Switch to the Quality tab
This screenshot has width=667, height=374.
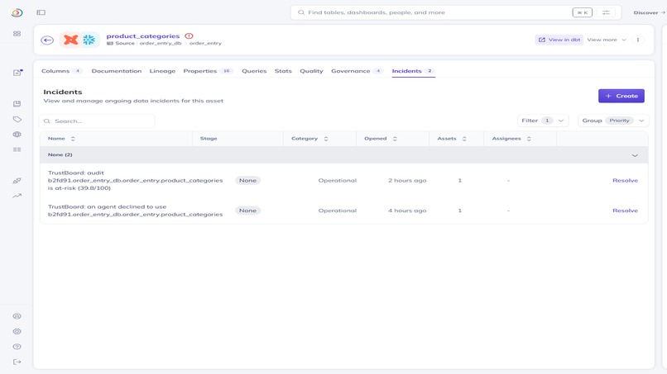(311, 71)
